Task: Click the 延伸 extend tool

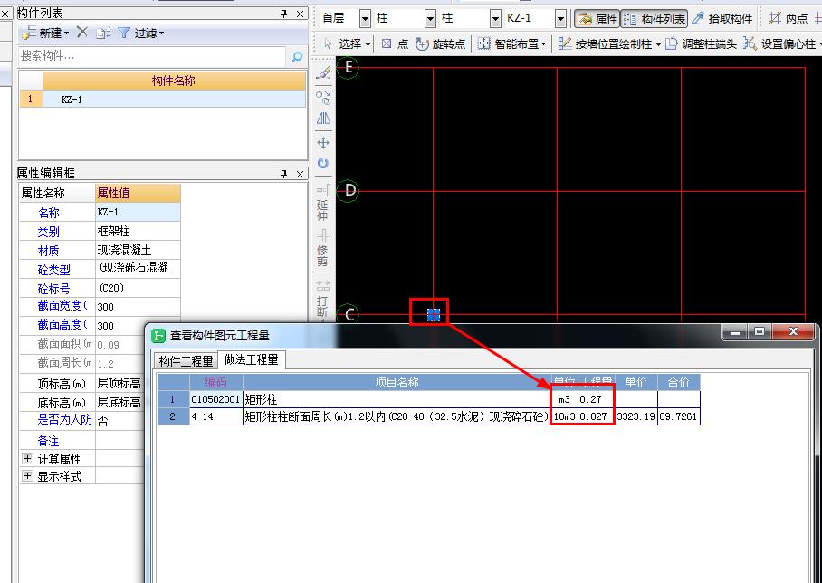Action: click(323, 203)
